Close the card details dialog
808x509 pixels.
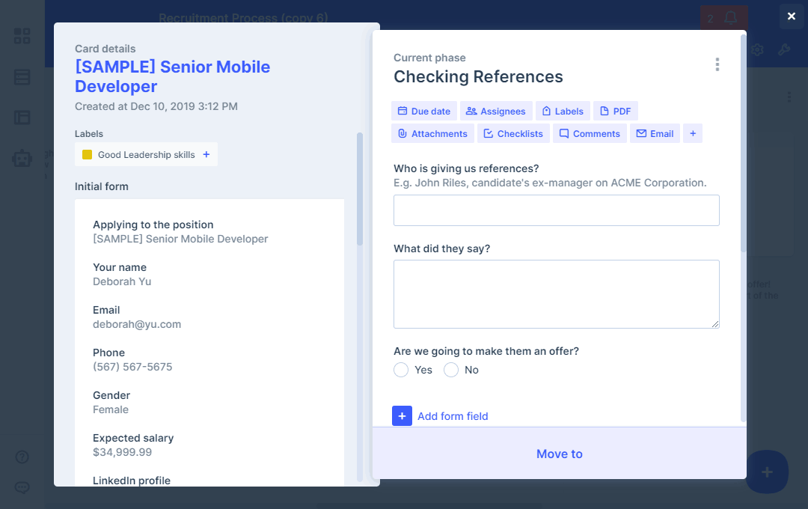[x=792, y=16]
